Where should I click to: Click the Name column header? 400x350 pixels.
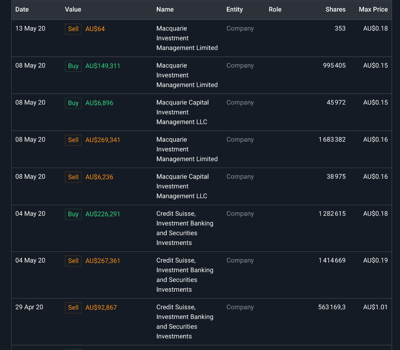coord(165,10)
